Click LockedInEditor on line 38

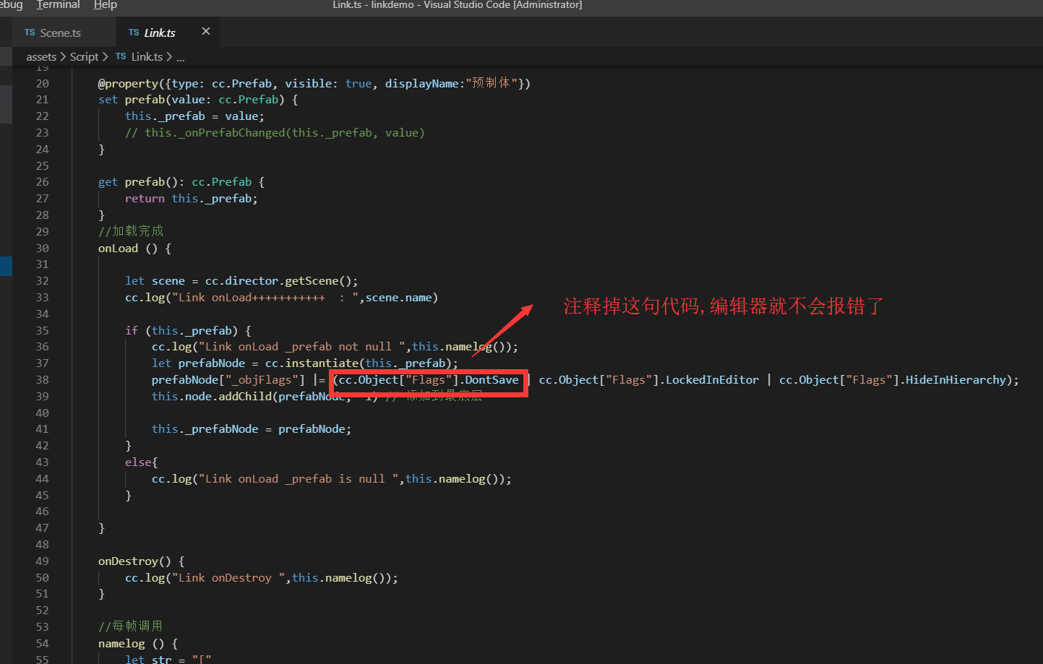click(712, 380)
